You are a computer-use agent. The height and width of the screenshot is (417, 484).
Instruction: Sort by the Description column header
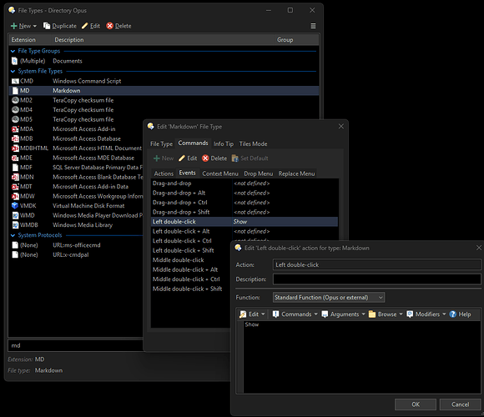(x=163, y=40)
